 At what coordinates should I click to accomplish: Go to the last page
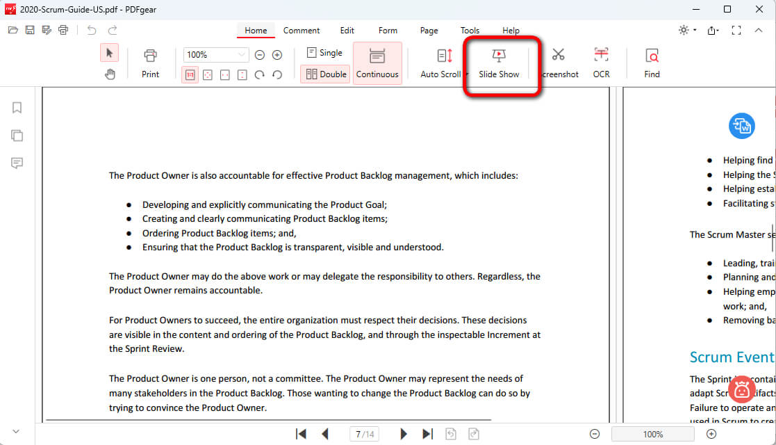tap(428, 434)
